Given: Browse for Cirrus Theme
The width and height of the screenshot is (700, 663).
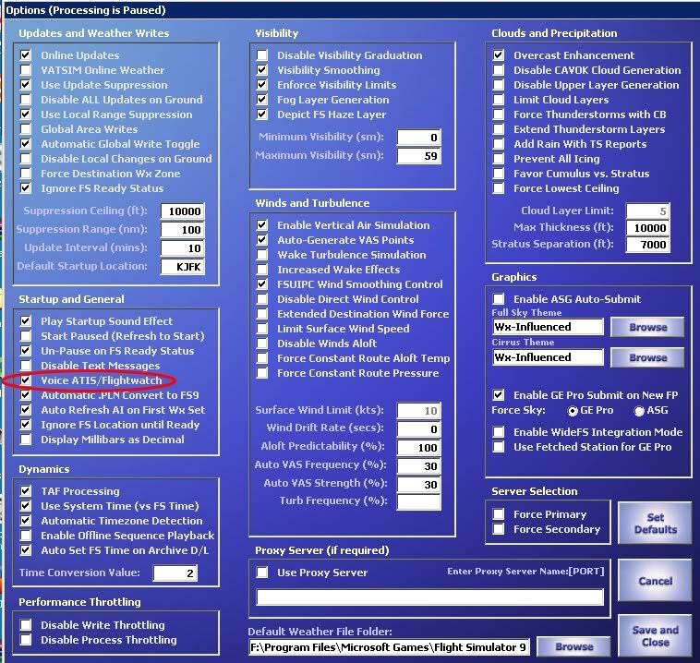Looking at the screenshot, I should [647, 357].
